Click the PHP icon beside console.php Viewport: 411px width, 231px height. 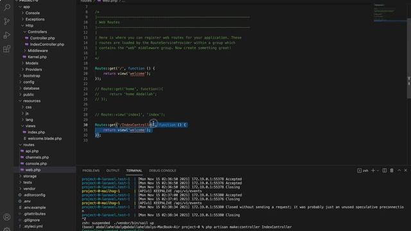(x=22, y=164)
